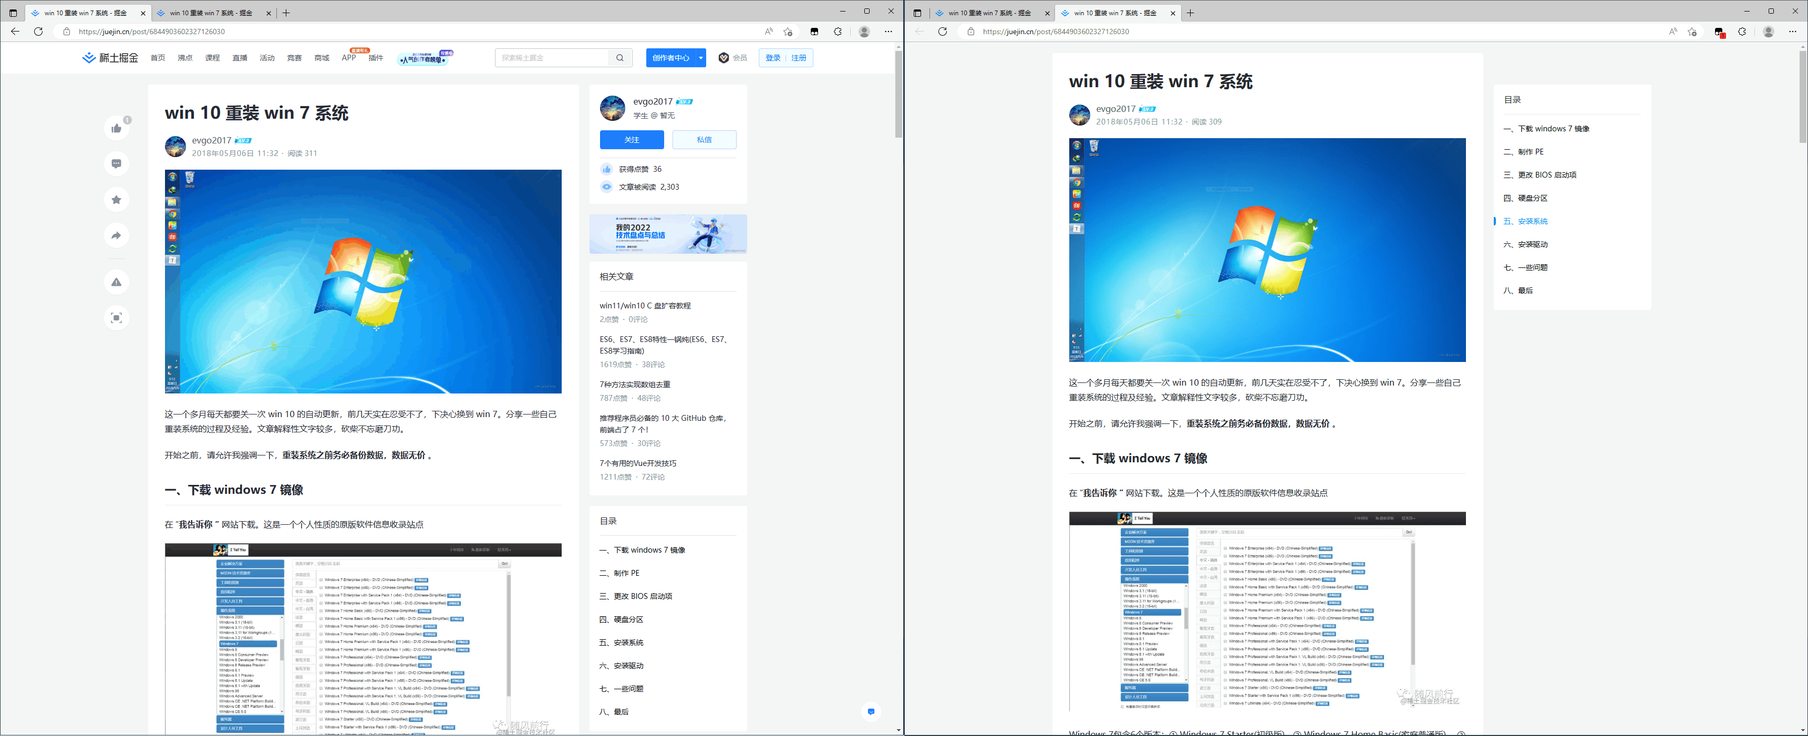This screenshot has height=736, width=1808.
Task: Click the left window's vertical scrollbar thumb
Action: [898, 94]
